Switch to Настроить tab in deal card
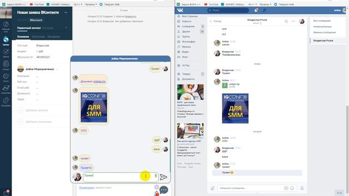 pyautogui.click(x=53, y=36)
